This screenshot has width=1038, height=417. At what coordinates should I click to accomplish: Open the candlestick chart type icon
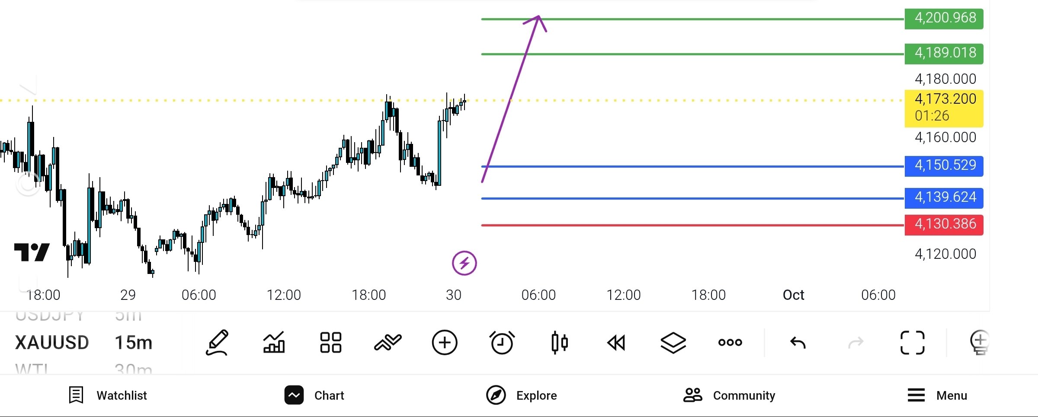click(560, 343)
